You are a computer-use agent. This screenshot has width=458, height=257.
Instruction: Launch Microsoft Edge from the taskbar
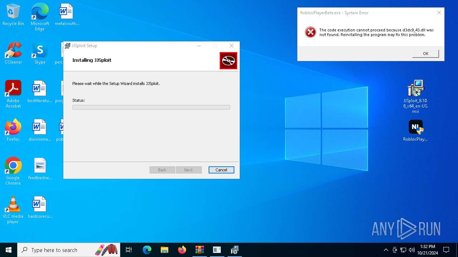point(147,250)
